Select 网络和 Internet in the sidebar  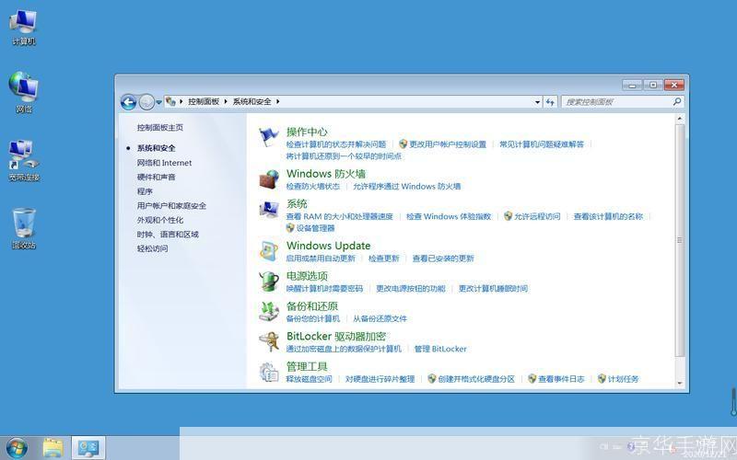[x=164, y=163]
